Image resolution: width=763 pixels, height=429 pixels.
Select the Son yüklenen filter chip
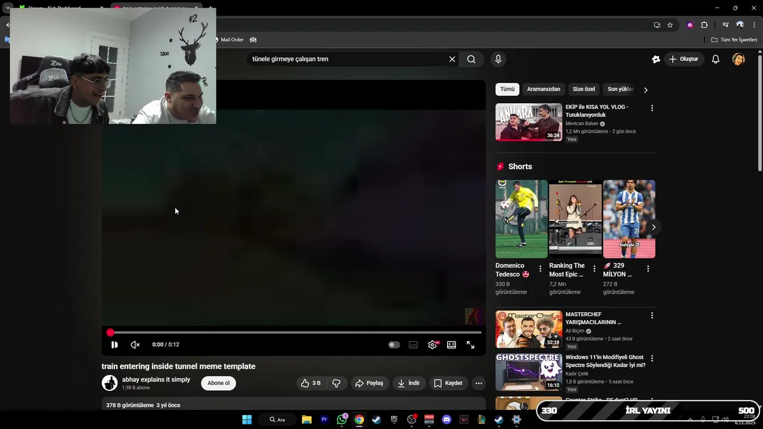pos(620,89)
